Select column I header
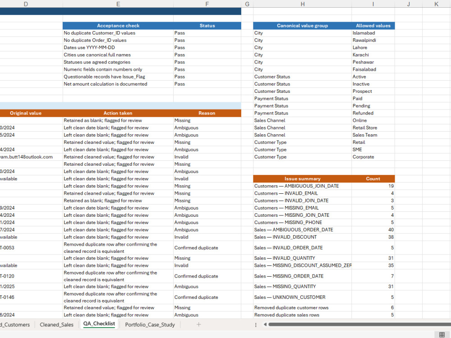Viewport: 451px width, 338px height. coord(373,4)
